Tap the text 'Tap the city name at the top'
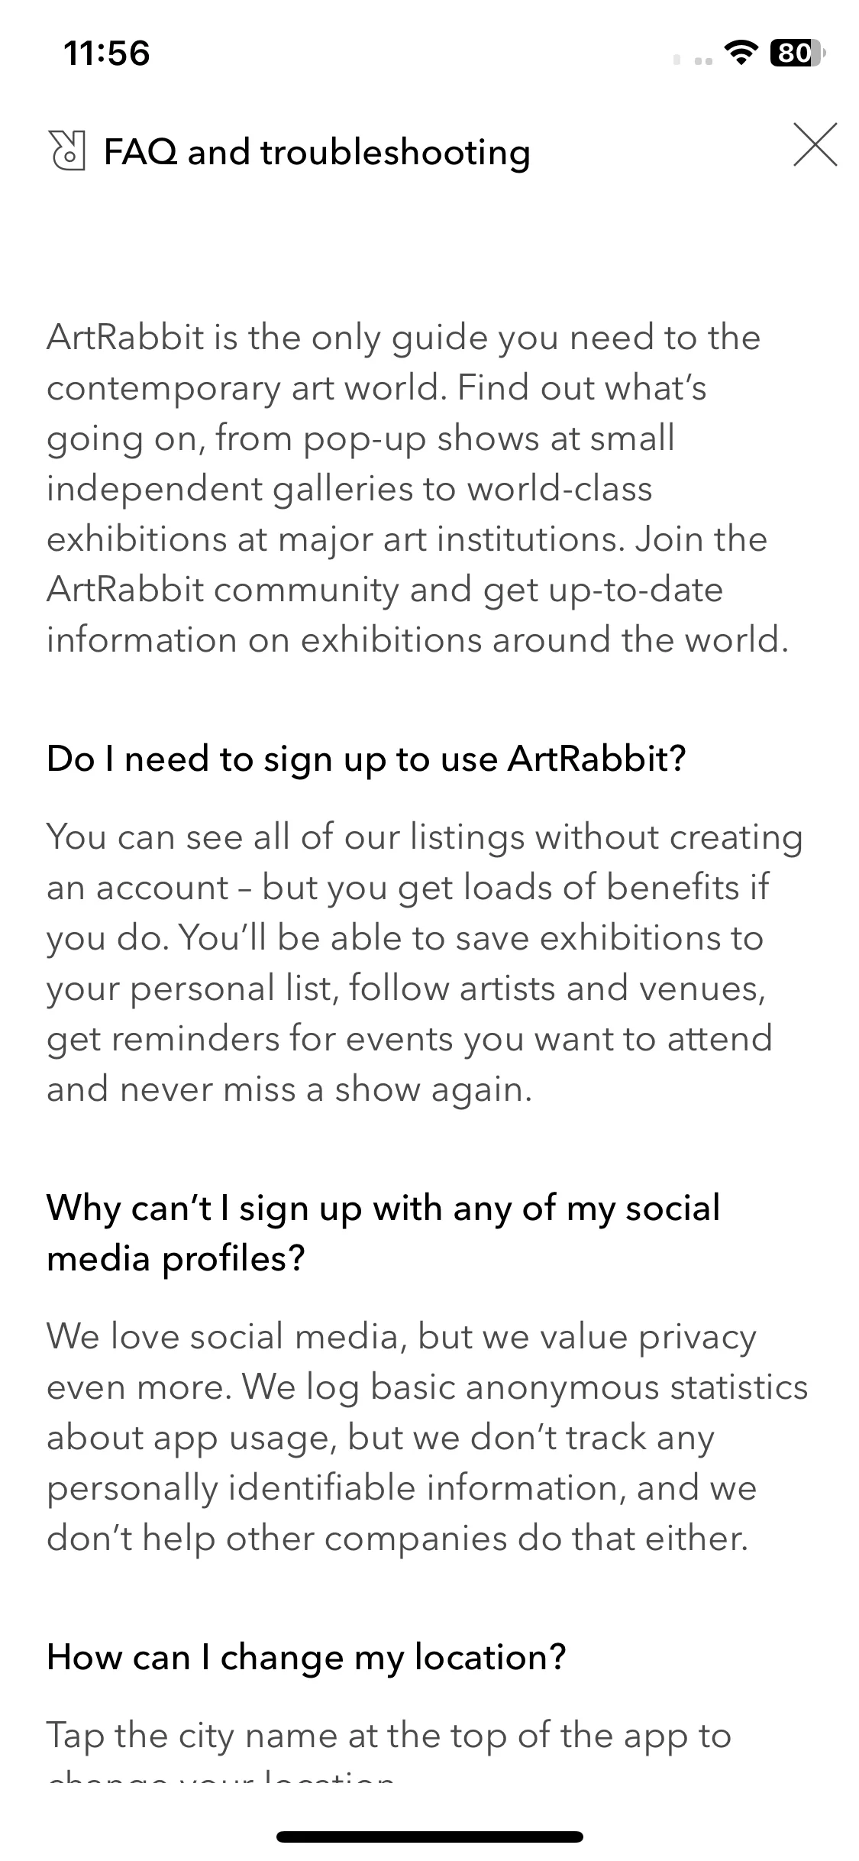The width and height of the screenshot is (859, 1861). click(x=389, y=1736)
